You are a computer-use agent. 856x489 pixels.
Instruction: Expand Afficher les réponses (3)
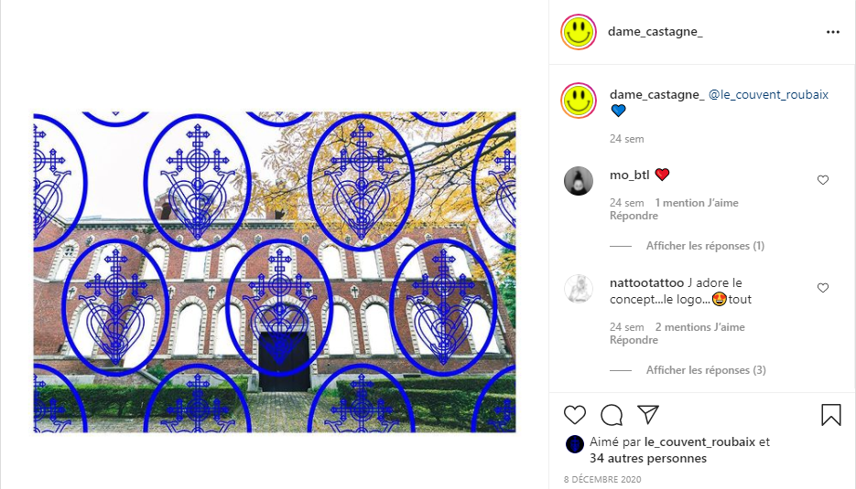point(706,370)
